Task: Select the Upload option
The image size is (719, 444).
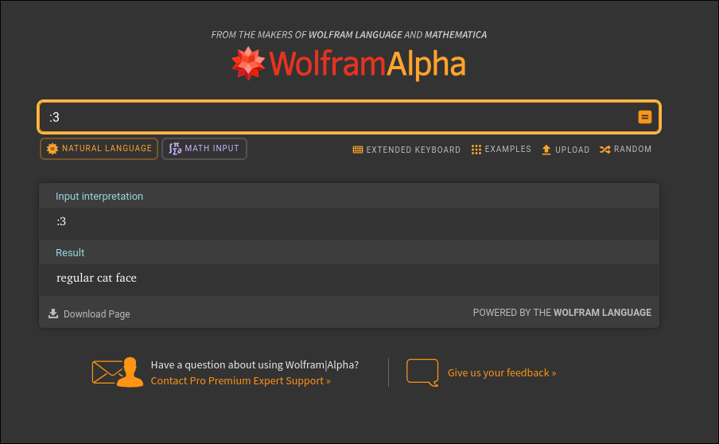Action: [x=565, y=150]
